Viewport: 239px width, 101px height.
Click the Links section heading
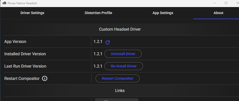coord(120,90)
